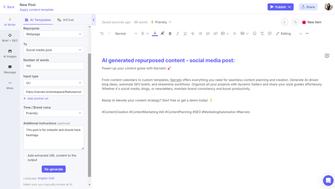Image resolution: width=335 pixels, height=189 pixels.
Task: Open the Brief + SEO panel
Action: (x=10, y=38)
